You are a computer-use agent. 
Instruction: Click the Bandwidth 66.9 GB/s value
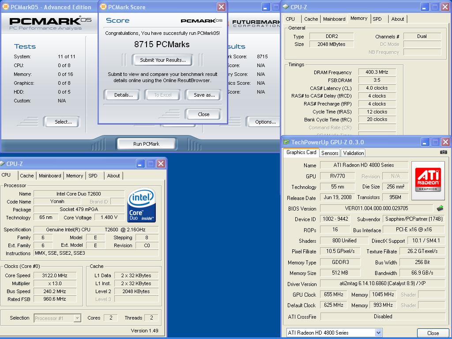[x=422, y=272]
